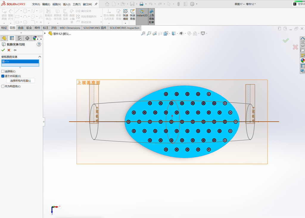Open the 工具(T) menu
Viewport: 305px width, 218px height.
click(77, 4)
